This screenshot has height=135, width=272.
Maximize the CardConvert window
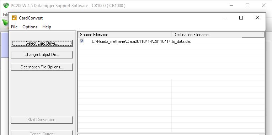click(x=241, y=18)
